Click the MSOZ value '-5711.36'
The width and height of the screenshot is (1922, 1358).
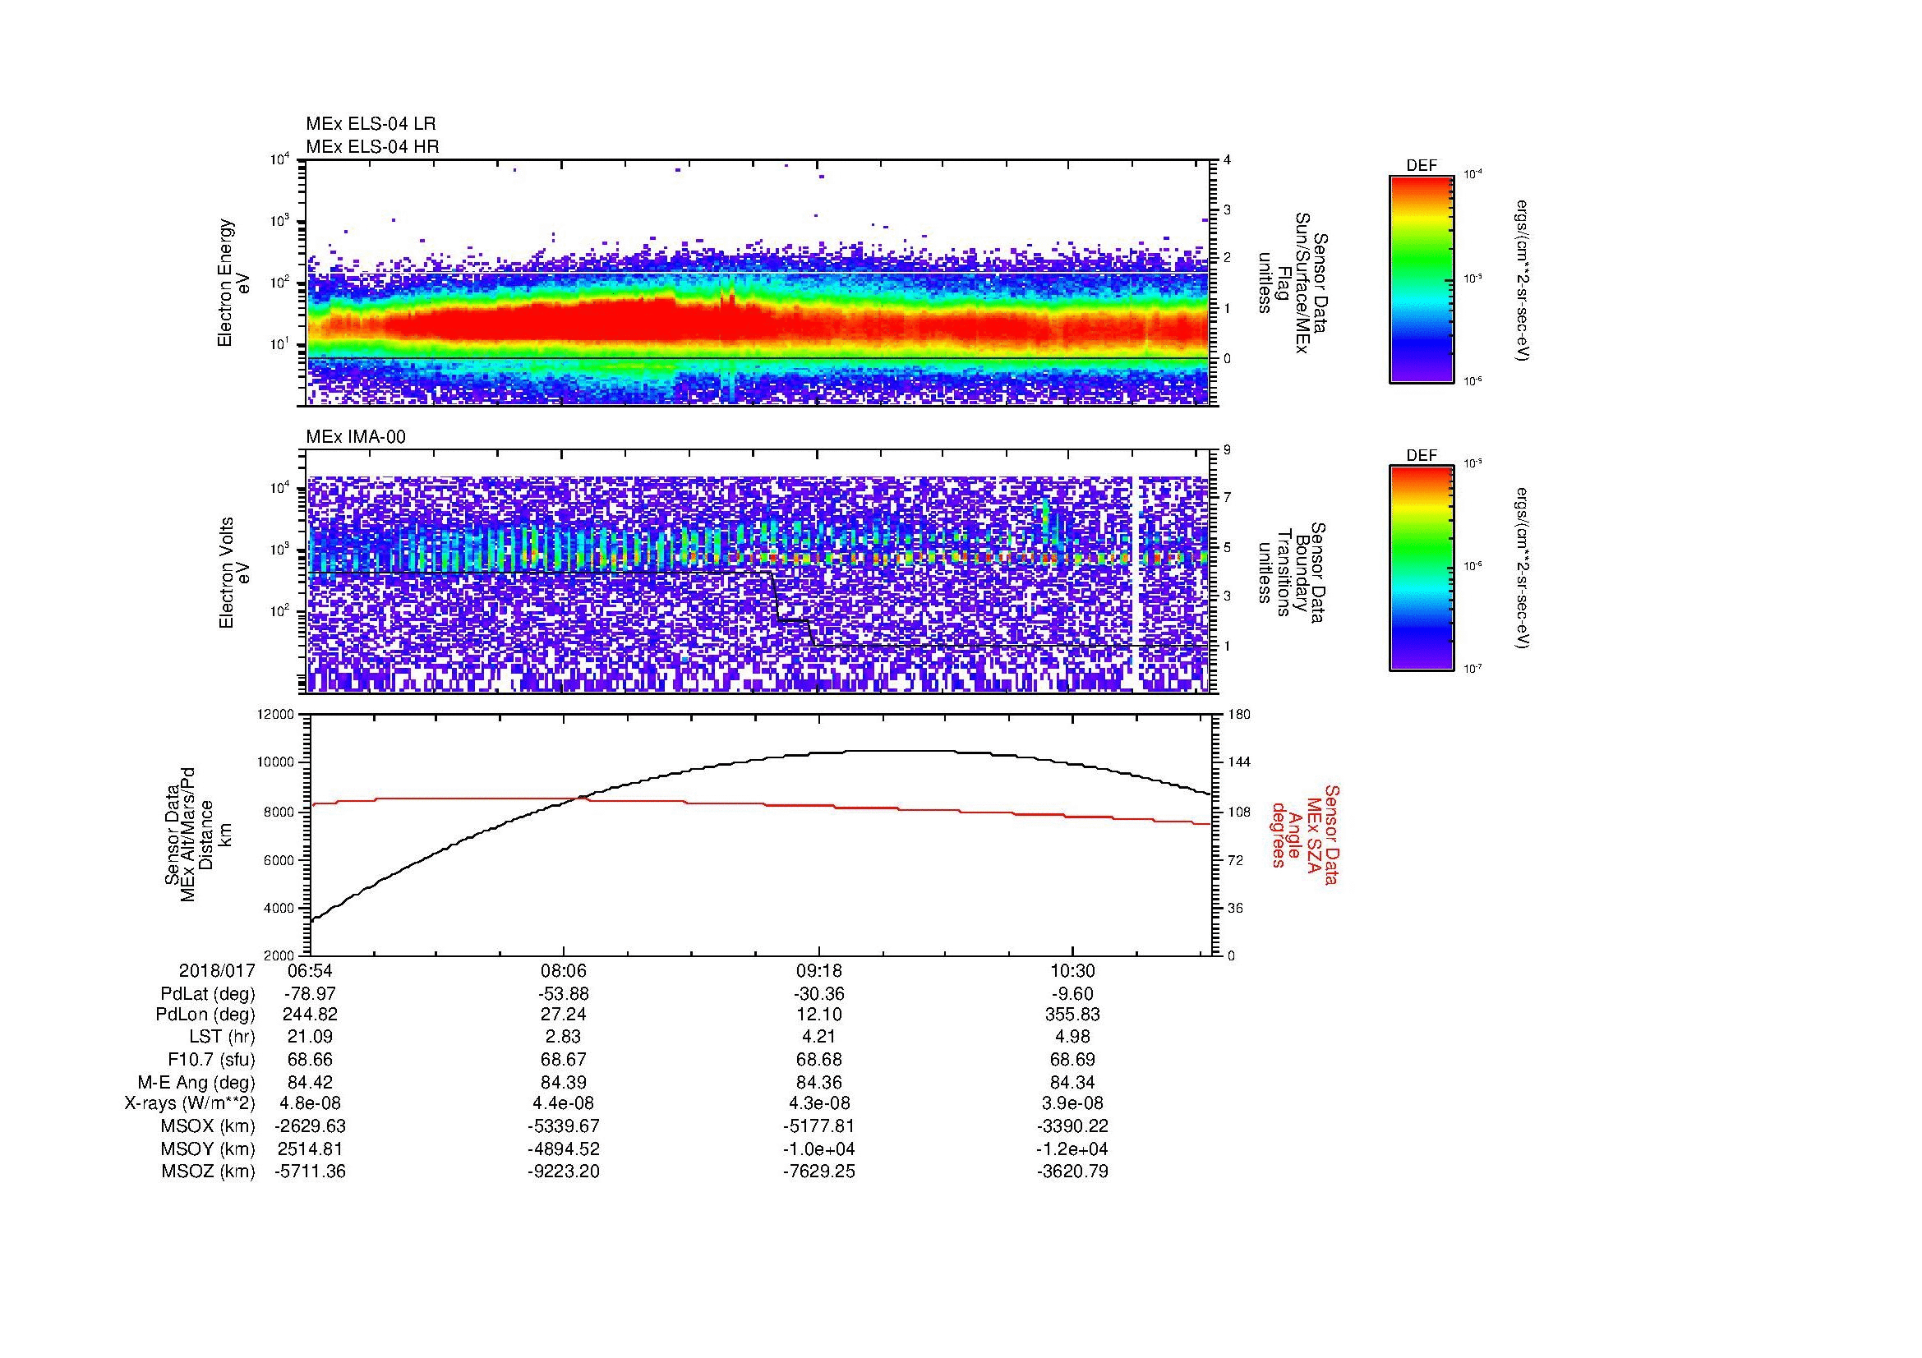311,1172
